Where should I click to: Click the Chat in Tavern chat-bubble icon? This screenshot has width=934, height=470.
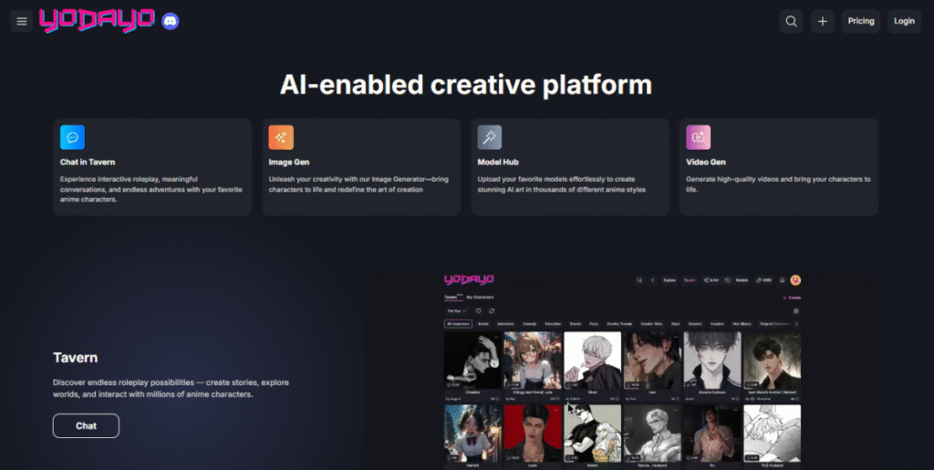[73, 137]
